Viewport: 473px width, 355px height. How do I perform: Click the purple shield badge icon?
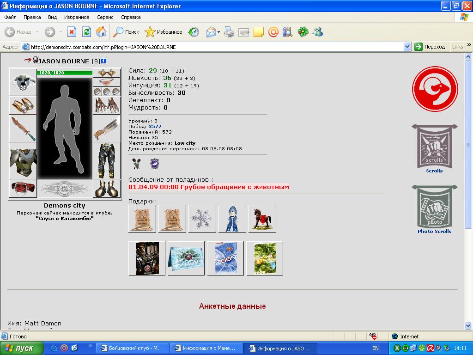154,164
